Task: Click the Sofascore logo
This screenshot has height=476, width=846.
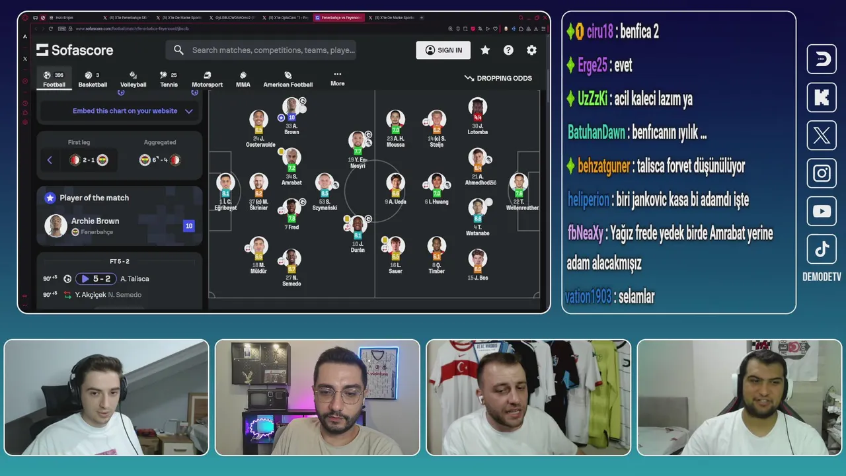Action: pos(75,50)
